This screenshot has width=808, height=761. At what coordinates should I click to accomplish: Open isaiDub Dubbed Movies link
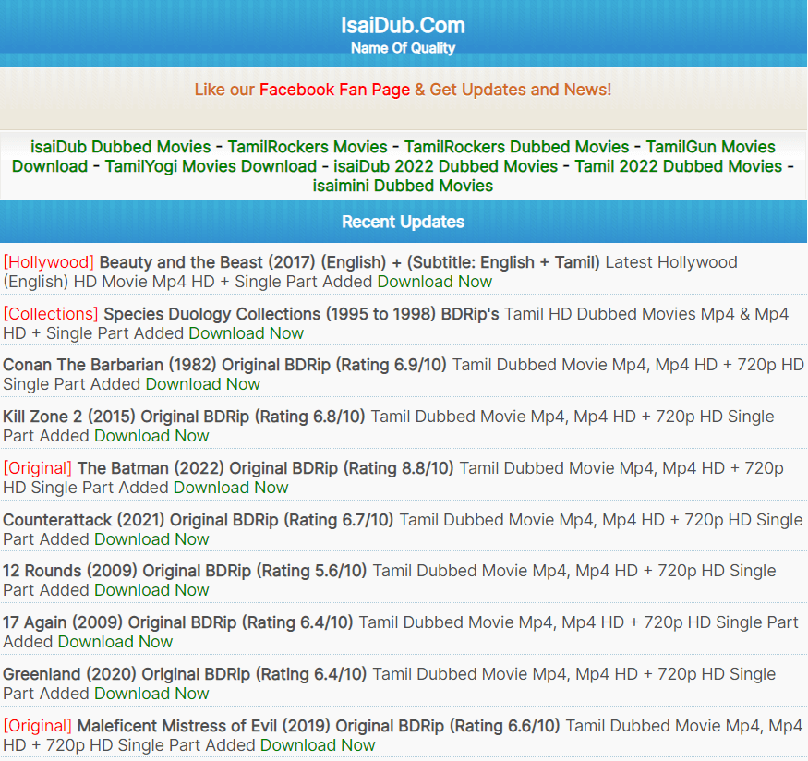point(121,147)
